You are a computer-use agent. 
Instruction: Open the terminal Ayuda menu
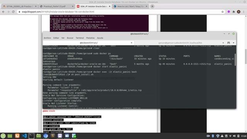point(100,38)
